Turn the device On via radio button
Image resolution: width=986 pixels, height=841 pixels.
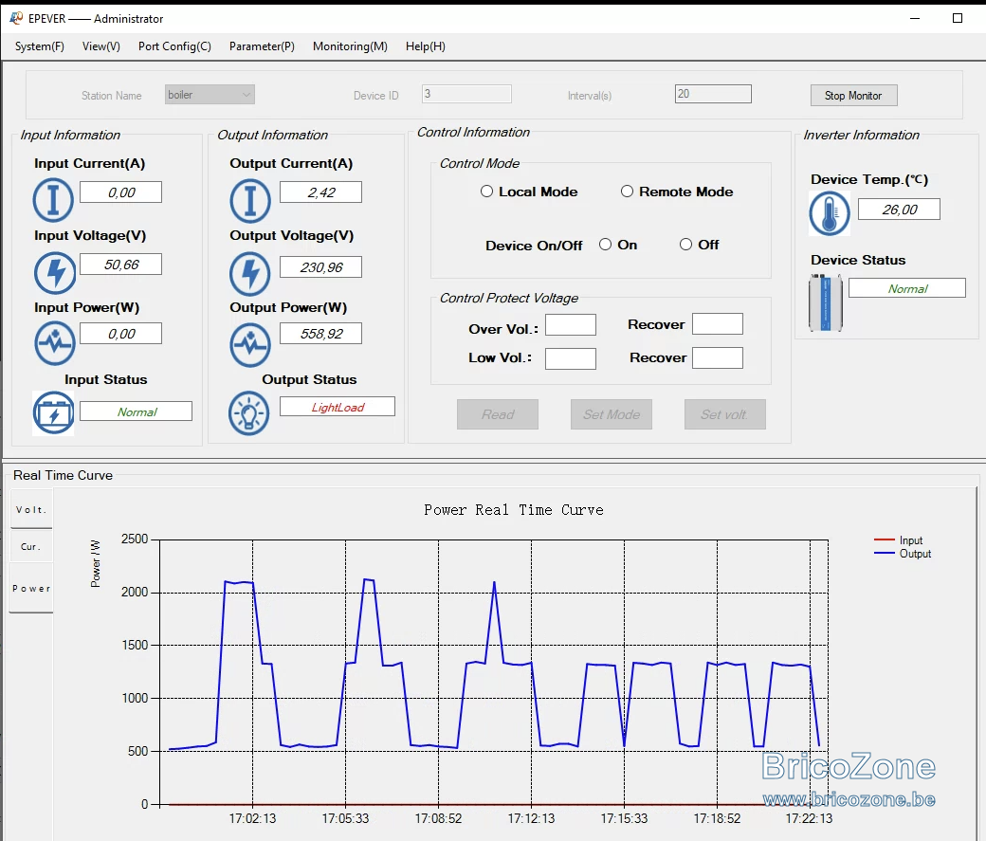605,244
